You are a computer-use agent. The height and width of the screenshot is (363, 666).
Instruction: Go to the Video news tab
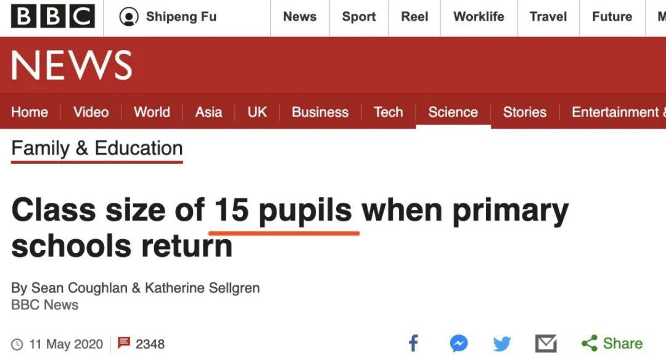point(91,112)
